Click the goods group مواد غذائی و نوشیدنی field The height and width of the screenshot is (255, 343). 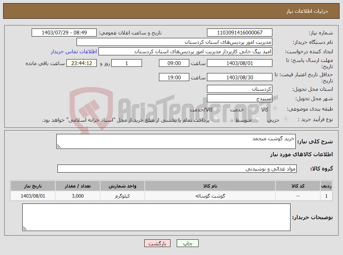177,169
